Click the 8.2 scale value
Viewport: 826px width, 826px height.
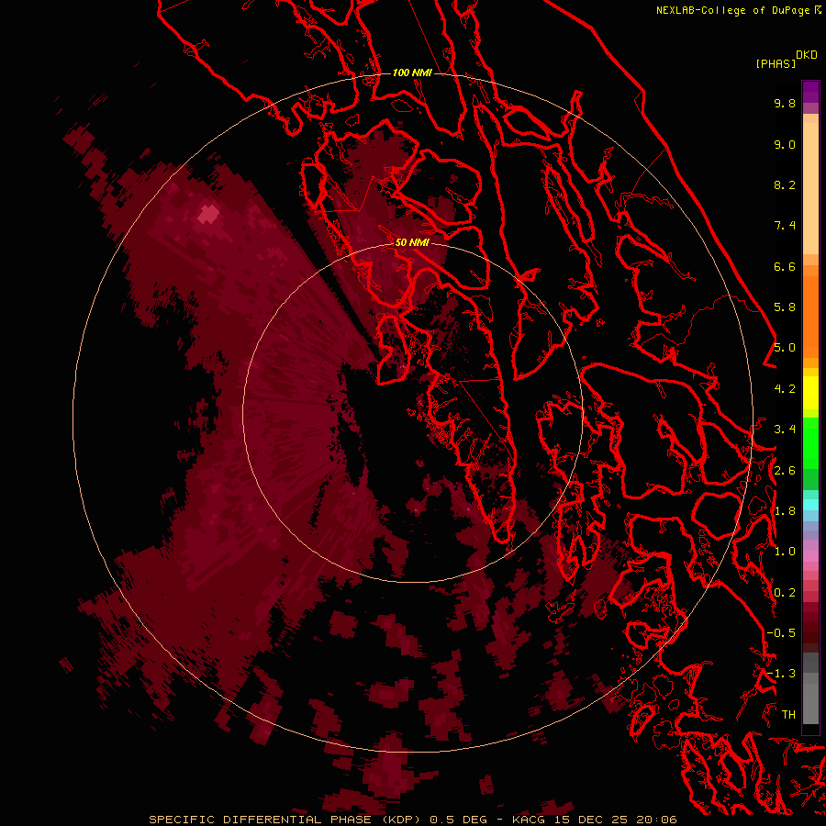785,184
